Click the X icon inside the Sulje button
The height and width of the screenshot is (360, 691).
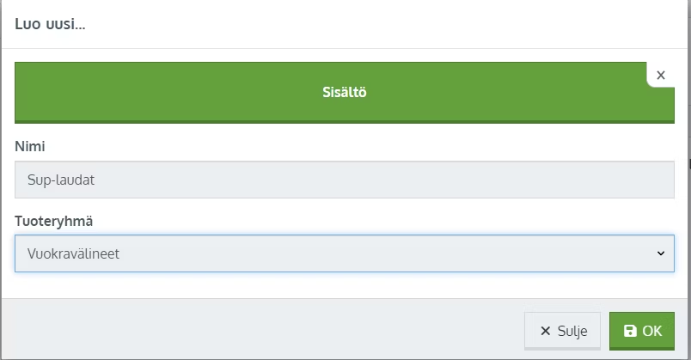(x=545, y=331)
